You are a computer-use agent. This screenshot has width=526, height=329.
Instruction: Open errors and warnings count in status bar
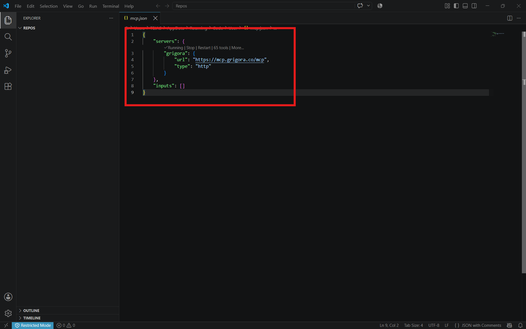pos(66,325)
